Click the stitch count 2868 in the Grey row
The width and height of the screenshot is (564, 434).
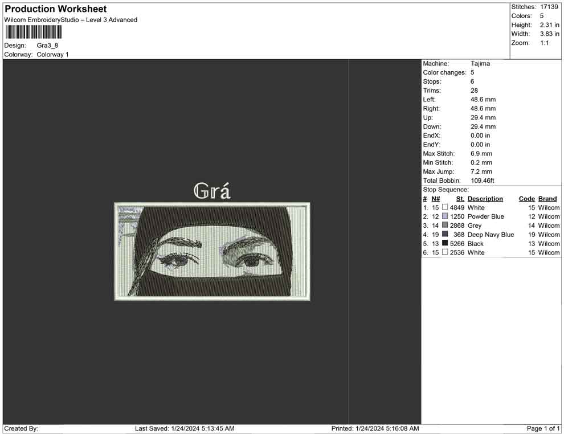457,226
